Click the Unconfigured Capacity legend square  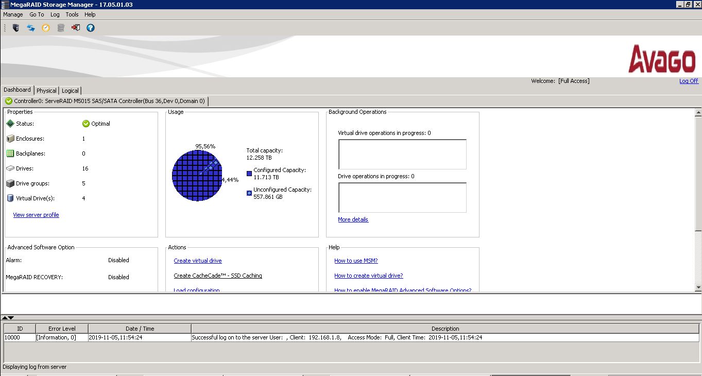click(249, 193)
